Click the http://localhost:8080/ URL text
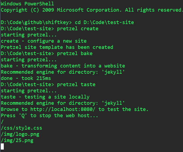Viewport: 183px width, 152px height. [63, 109]
